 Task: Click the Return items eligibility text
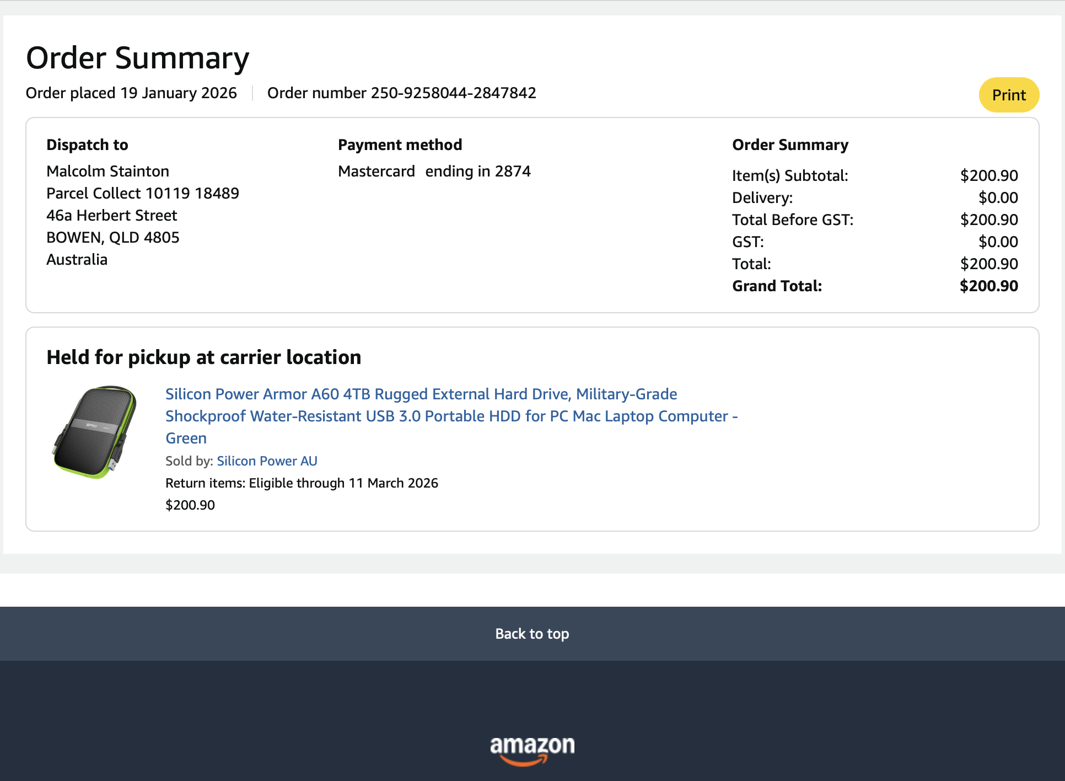coord(302,483)
